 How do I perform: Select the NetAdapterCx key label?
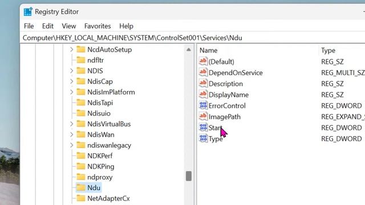108,199
